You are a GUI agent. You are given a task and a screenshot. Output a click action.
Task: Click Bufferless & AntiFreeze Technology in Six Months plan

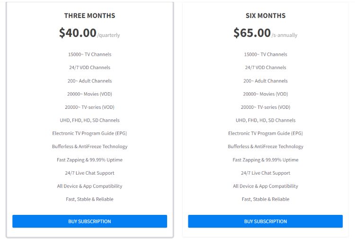click(x=266, y=146)
